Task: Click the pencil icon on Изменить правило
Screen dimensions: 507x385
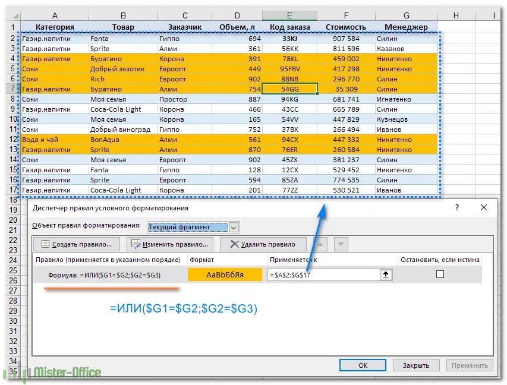Action: [x=136, y=244]
